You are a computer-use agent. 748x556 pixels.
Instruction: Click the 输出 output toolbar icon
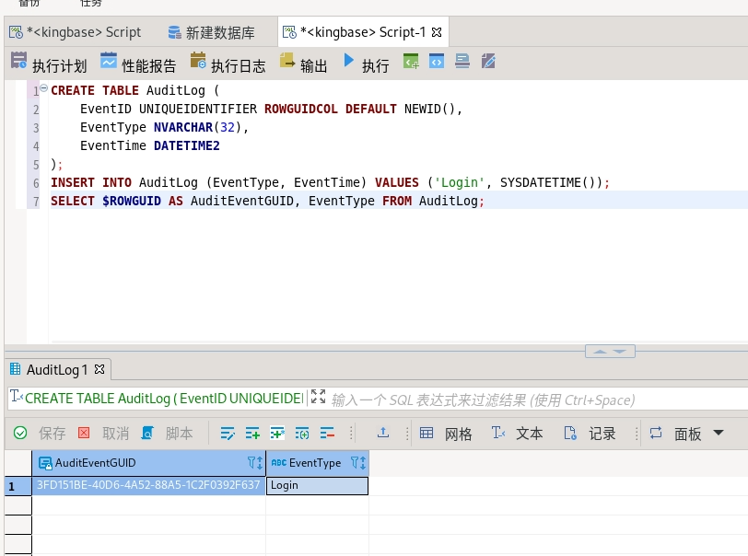click(287, 63)
